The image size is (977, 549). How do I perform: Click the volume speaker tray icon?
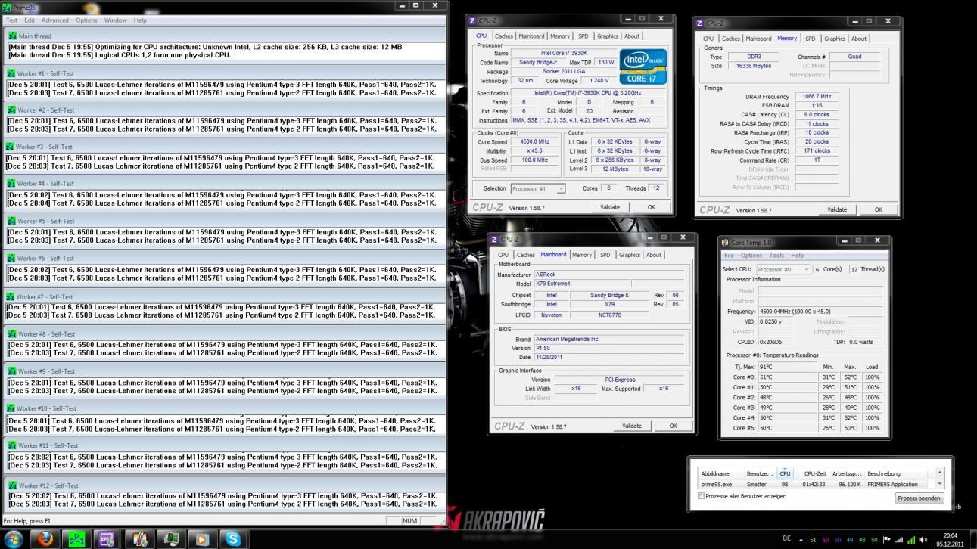(923, 539)
